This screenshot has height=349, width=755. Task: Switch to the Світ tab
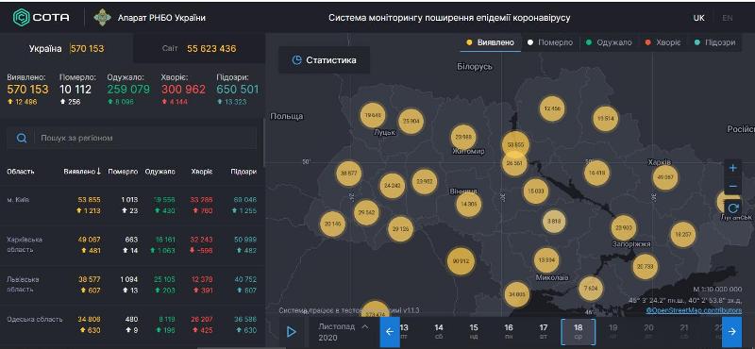[199, 49]
